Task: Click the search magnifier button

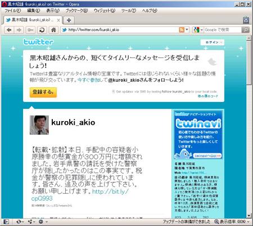Action: click(x=246, y=30)
